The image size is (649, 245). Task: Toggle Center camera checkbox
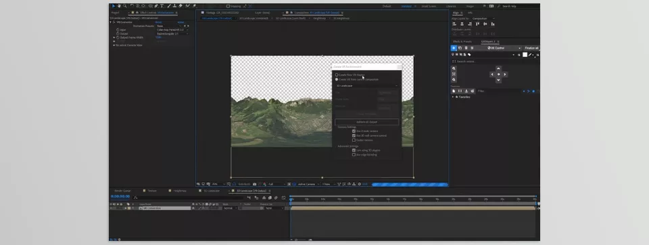tap(354, 140)
